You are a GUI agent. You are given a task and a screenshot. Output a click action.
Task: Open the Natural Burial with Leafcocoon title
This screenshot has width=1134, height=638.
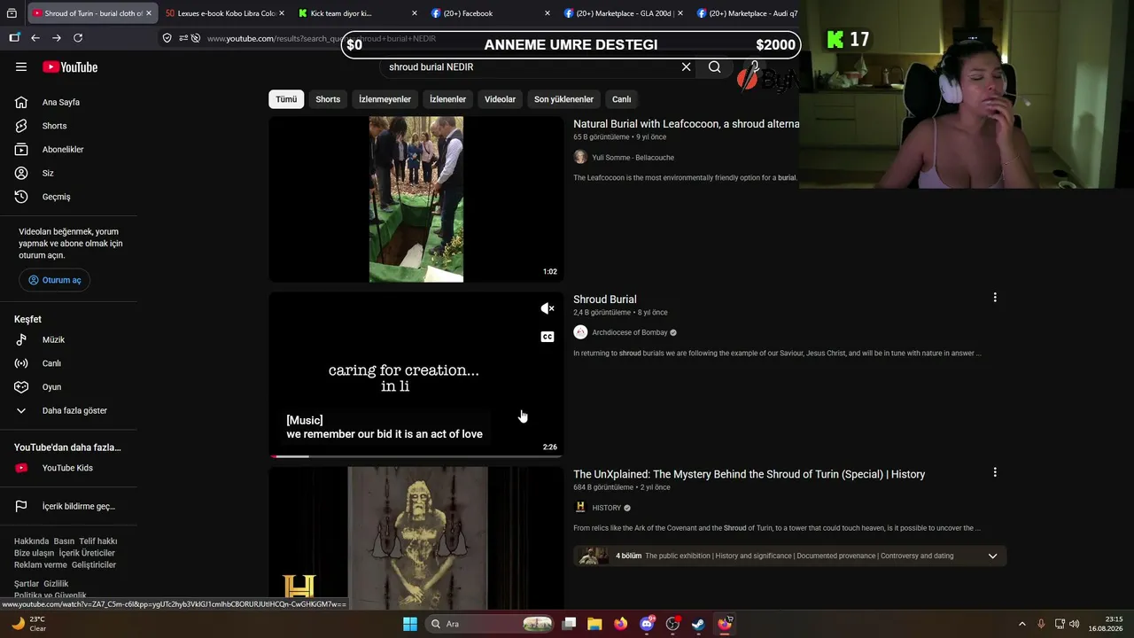point(686,124)
